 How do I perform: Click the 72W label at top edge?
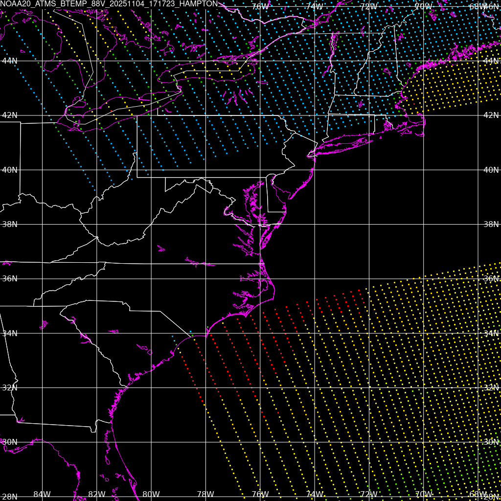368,6
